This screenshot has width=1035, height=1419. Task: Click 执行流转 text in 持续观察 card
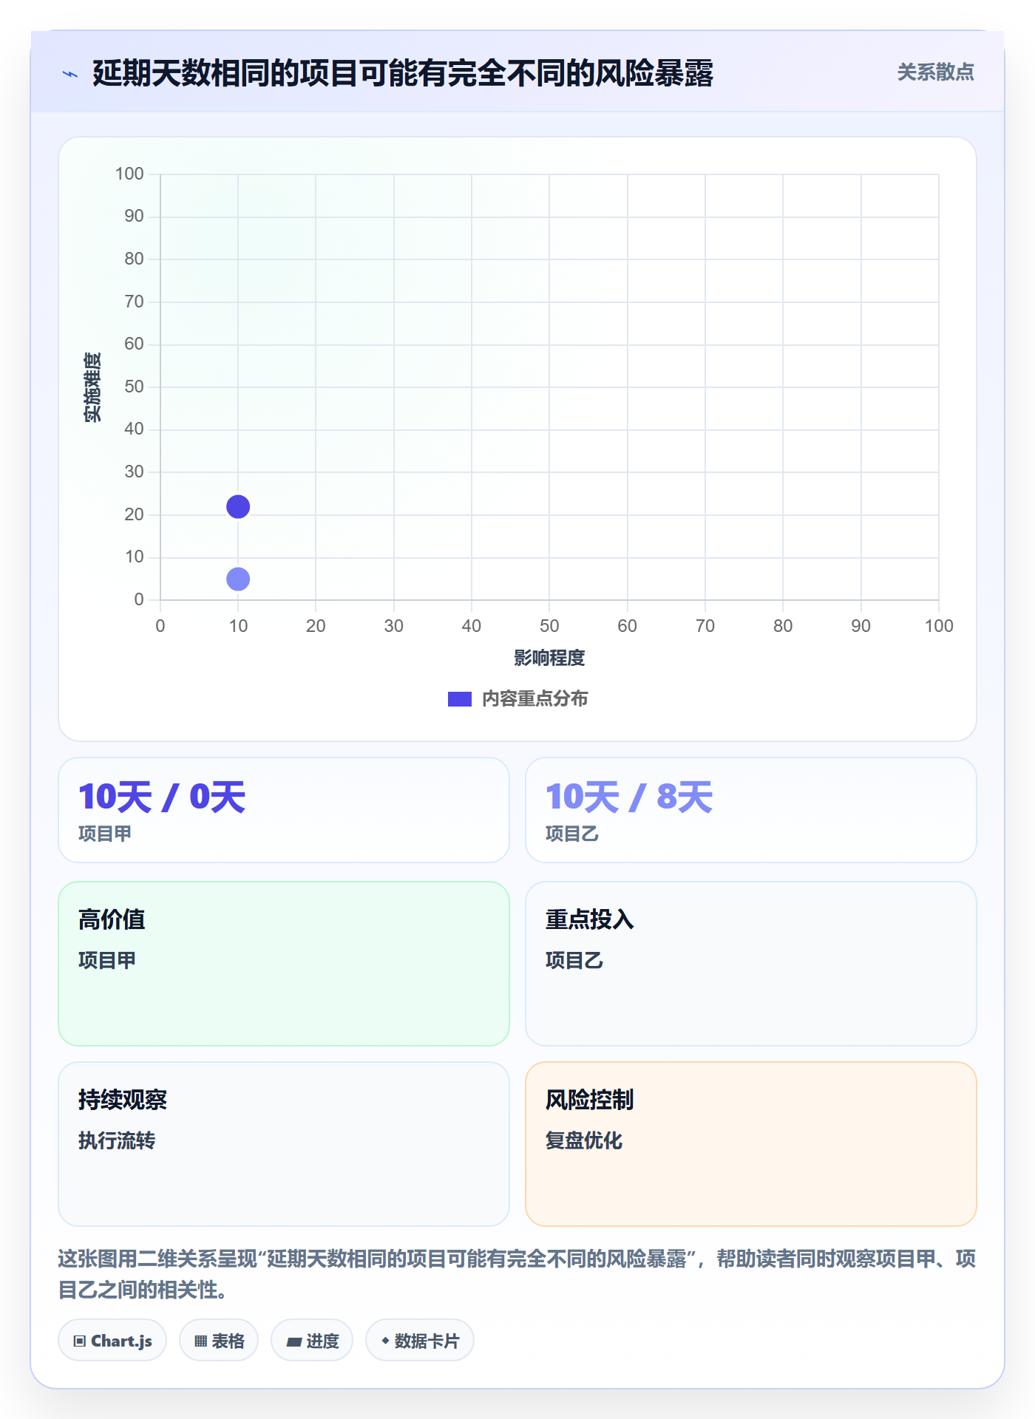[117, 1140]
